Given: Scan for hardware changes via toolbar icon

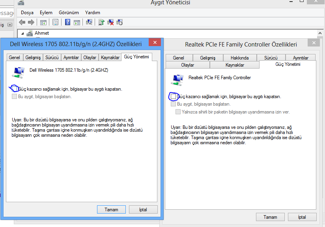Looking at the screenshot, I should click(x=89, y=22).
